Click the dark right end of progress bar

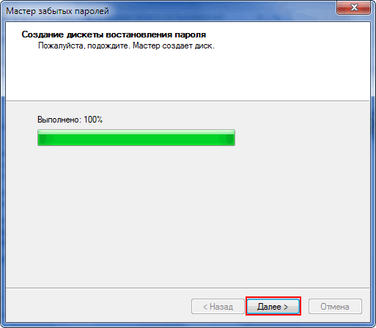229,139
